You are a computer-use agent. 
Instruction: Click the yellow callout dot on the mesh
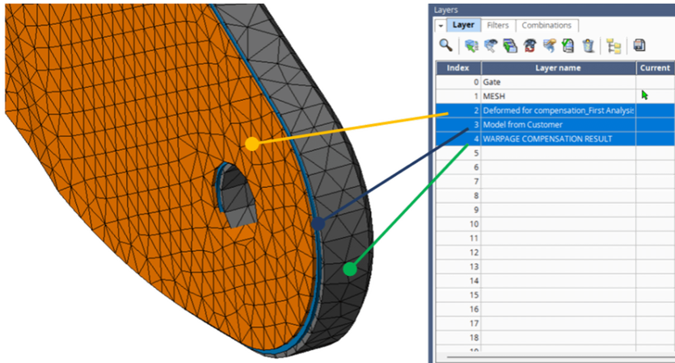tap(251, 144)
